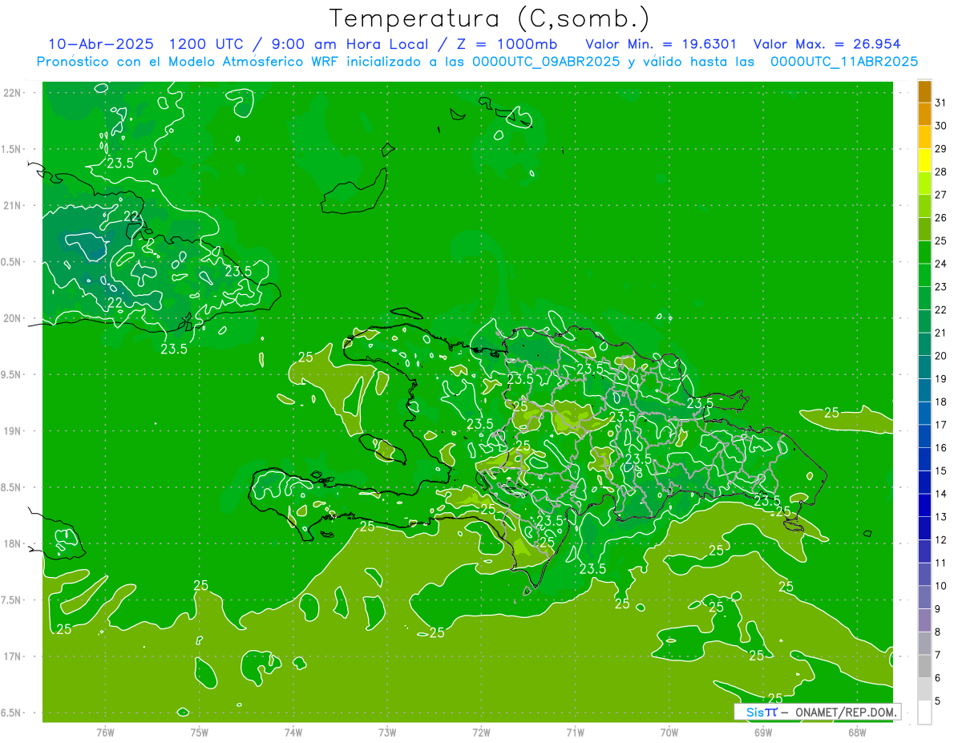Viewport: 962px width, 743px height.
Task: Click the 17N latitude axis label
Action: tap(14, 656)
